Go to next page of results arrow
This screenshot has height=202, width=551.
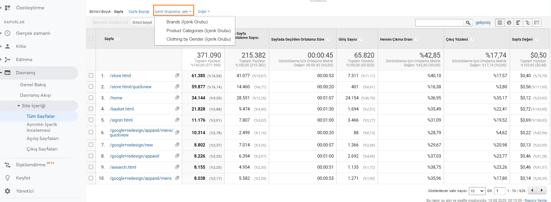pyautogui.click(x=541, y=190)
